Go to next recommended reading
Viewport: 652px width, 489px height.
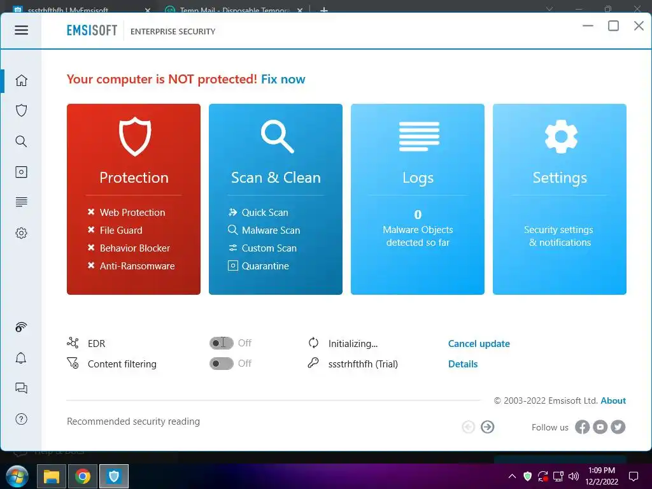point(487,427)
